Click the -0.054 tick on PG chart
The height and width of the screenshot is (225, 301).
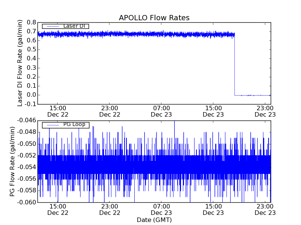[x=27, y=167]
